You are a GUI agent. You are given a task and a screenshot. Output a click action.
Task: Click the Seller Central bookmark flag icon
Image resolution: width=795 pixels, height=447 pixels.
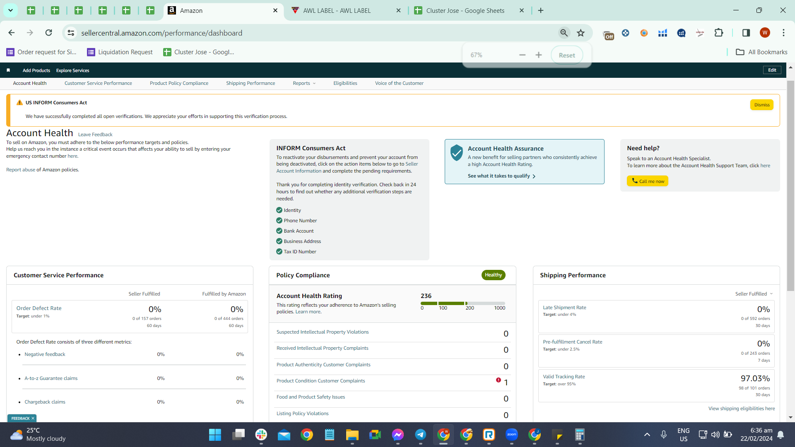[x=8, y=70]
